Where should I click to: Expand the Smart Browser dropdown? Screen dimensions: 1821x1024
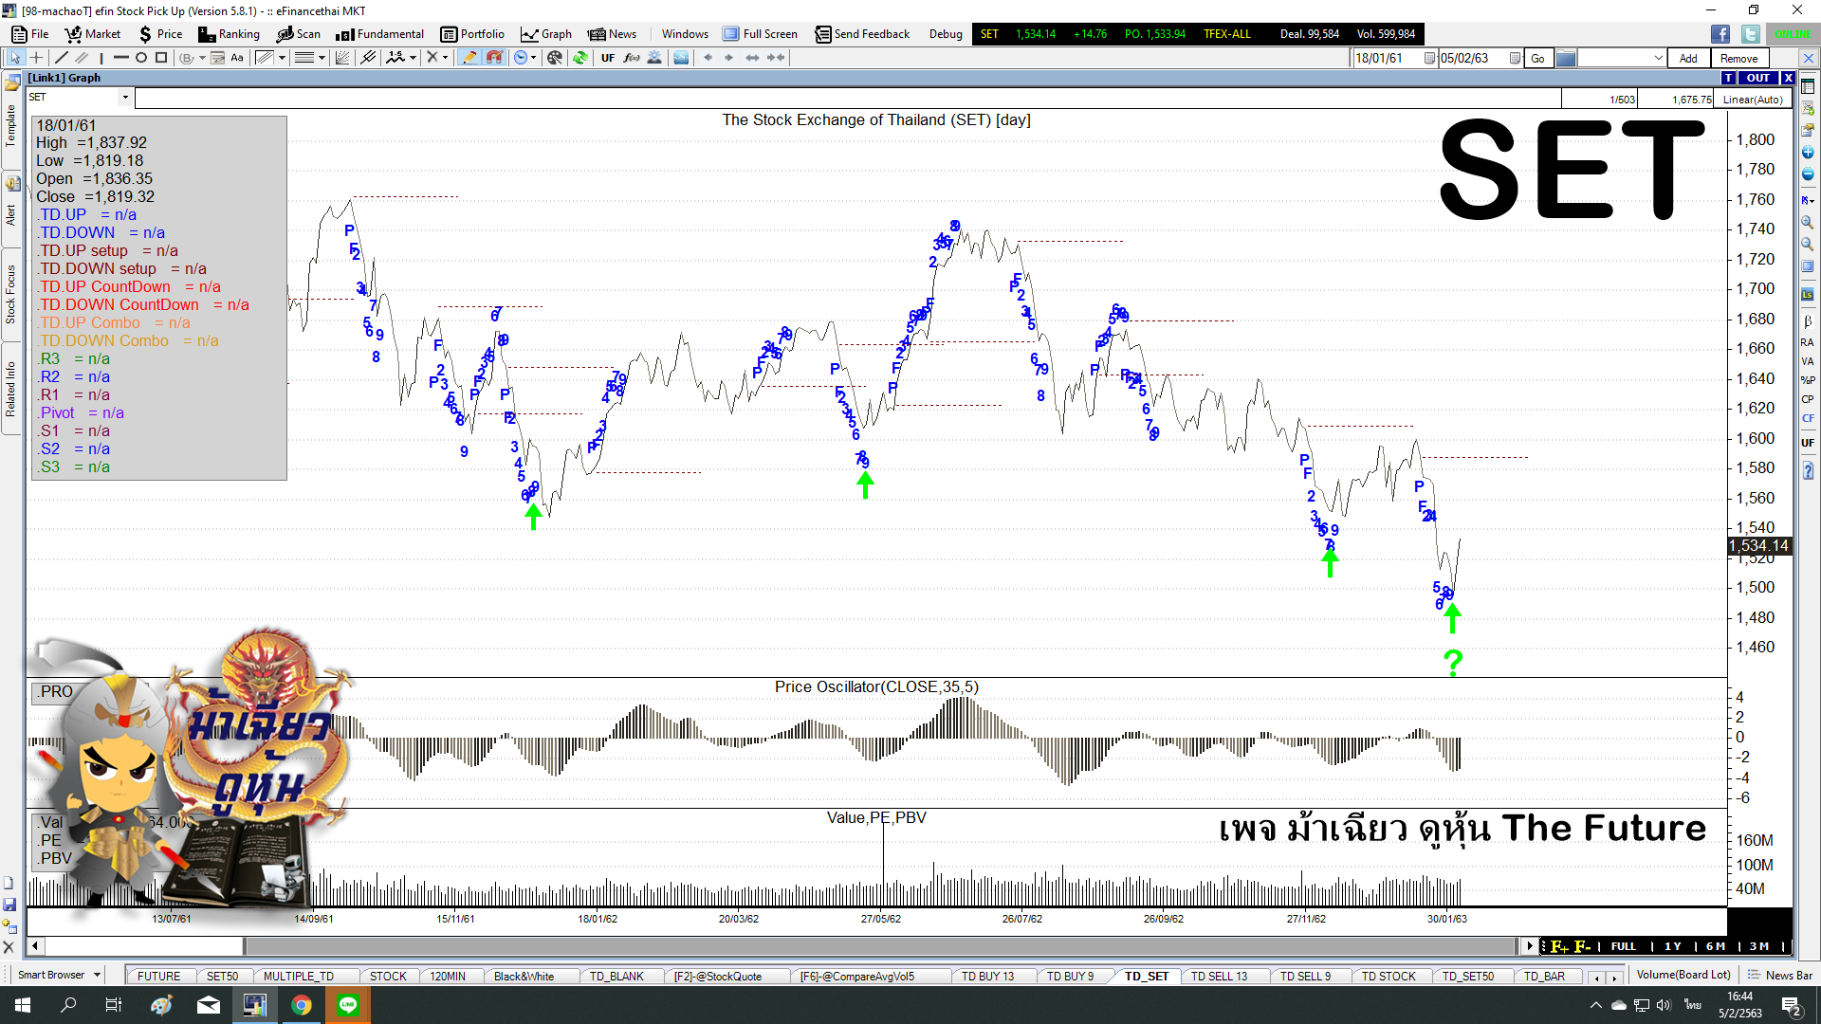(x=97, y=975)
